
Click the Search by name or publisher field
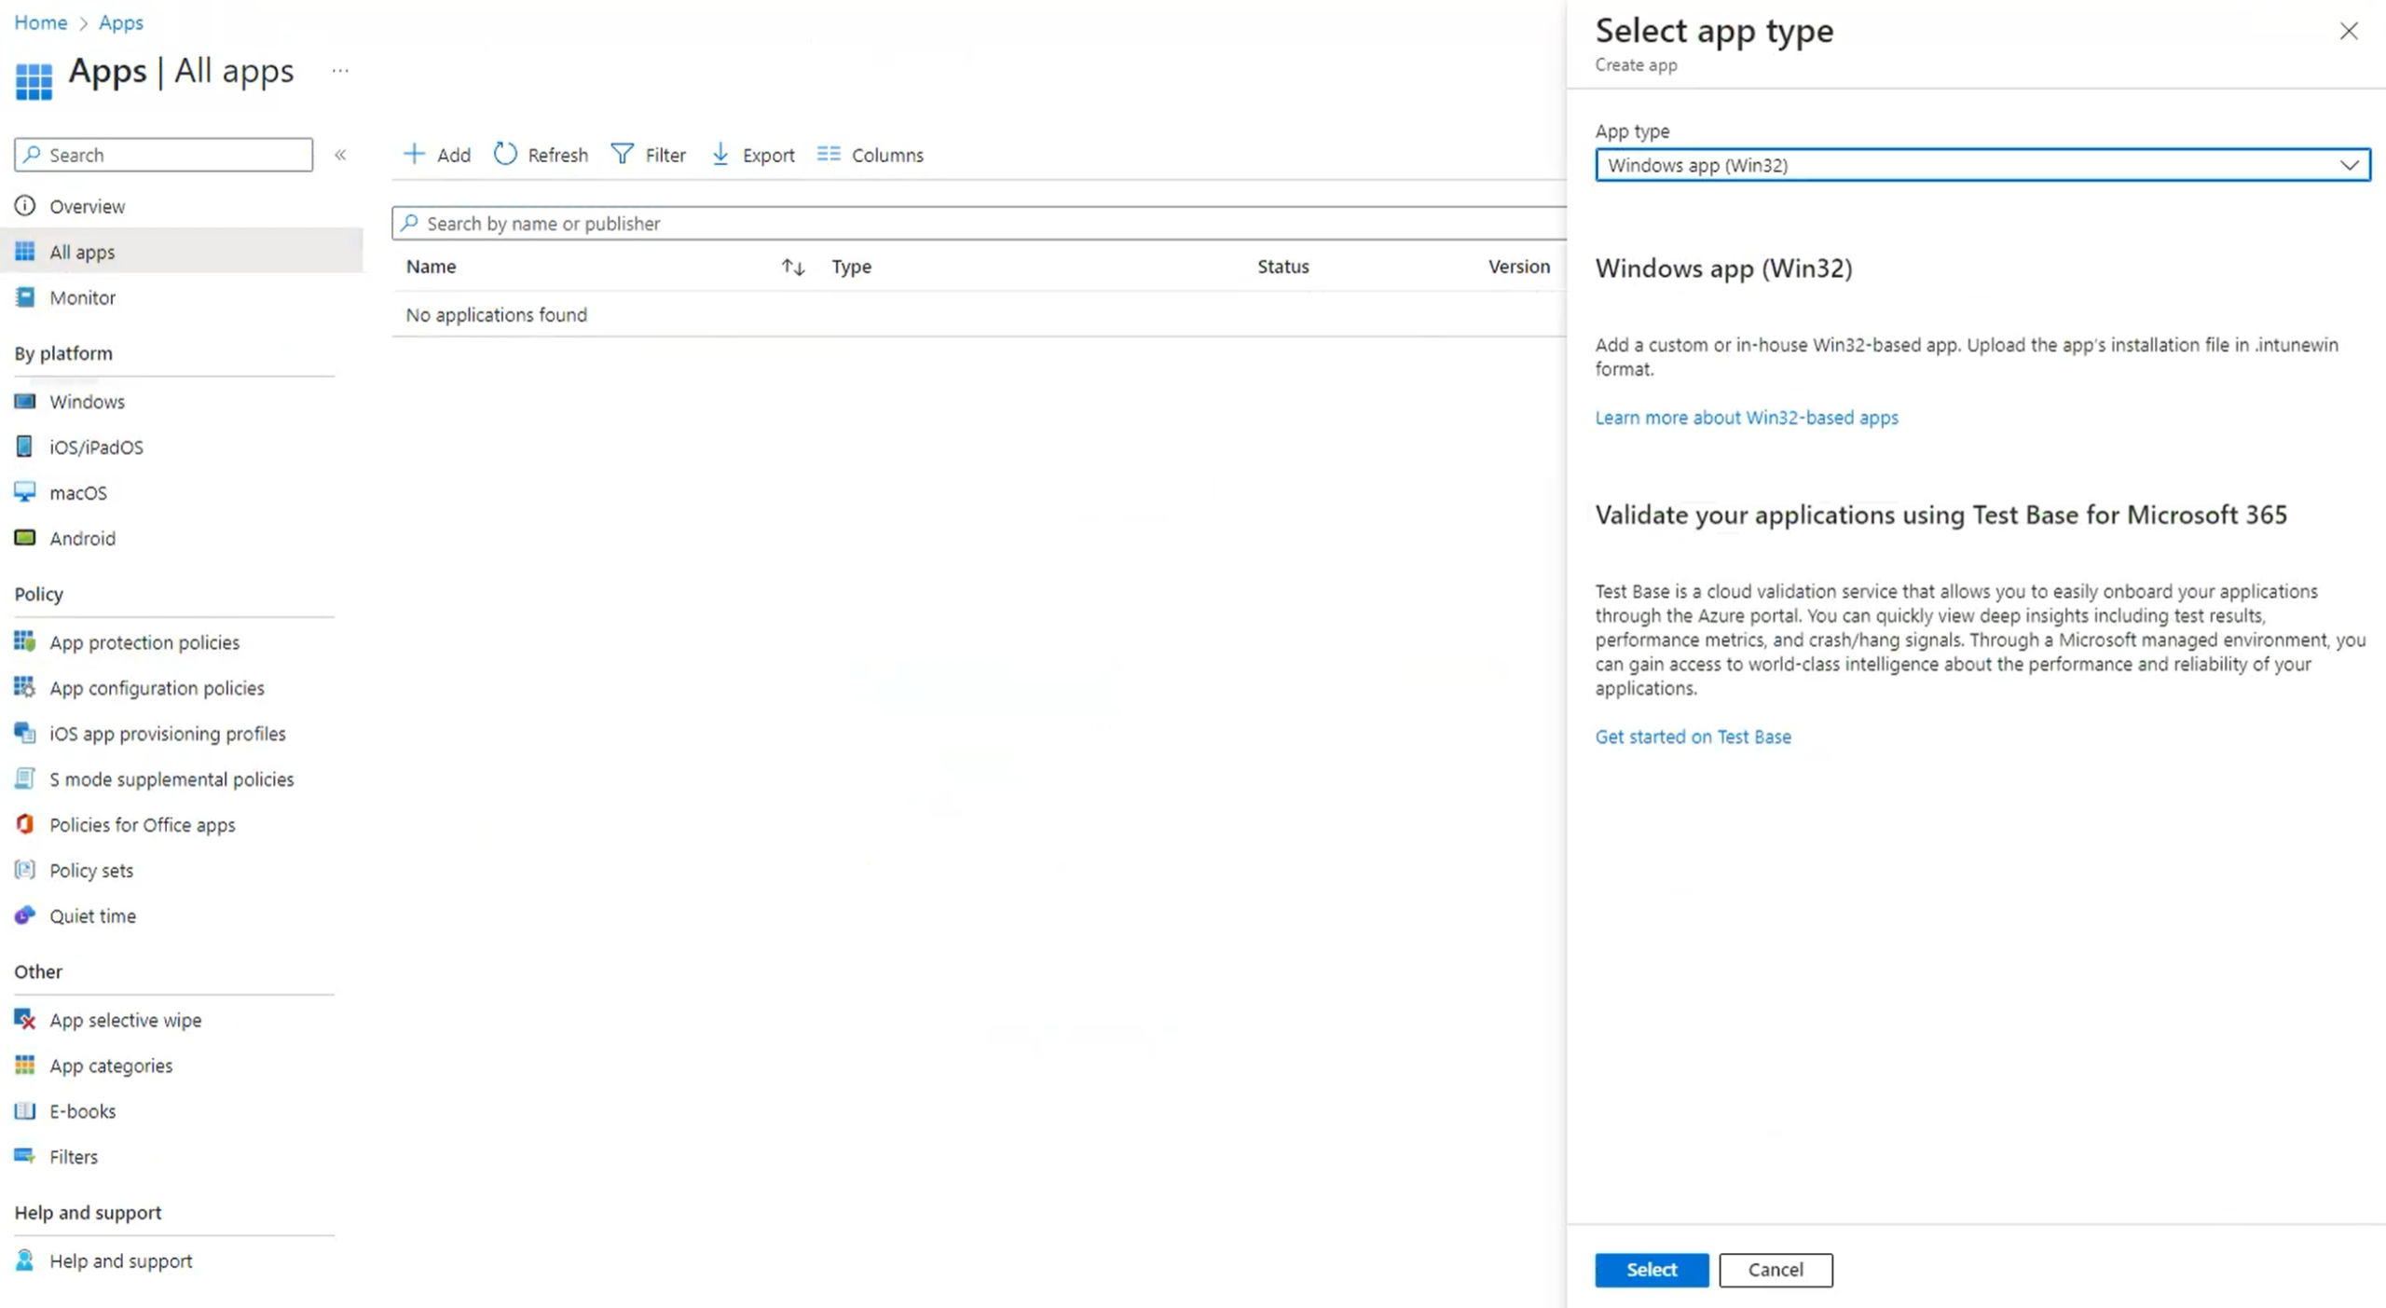[979, 224]
